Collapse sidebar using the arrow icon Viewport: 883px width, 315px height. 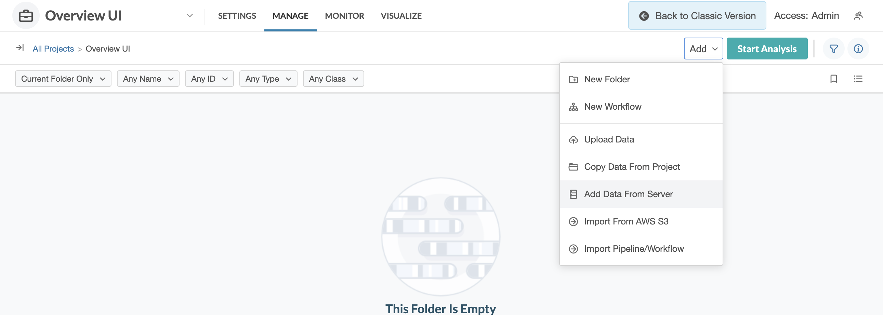coord(20,48)
